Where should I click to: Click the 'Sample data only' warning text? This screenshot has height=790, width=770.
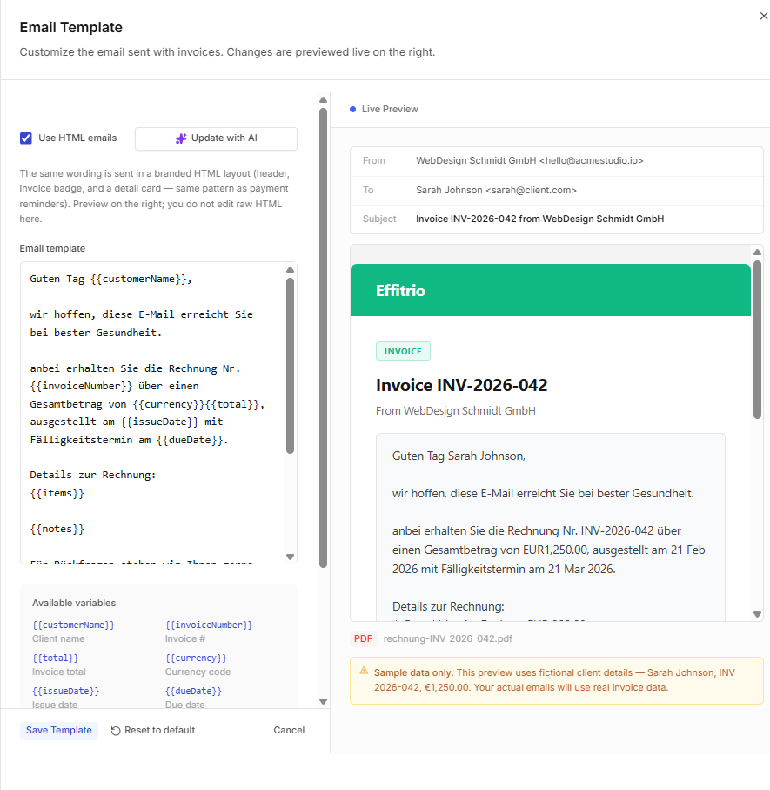click(x=412, y=673)
